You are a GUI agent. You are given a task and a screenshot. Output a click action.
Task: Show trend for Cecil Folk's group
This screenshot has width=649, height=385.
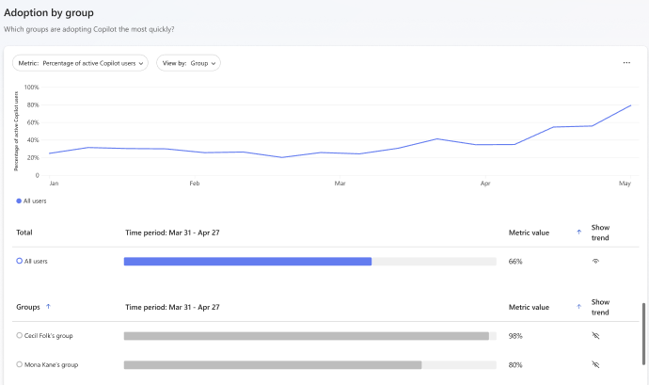click(595, 336)
